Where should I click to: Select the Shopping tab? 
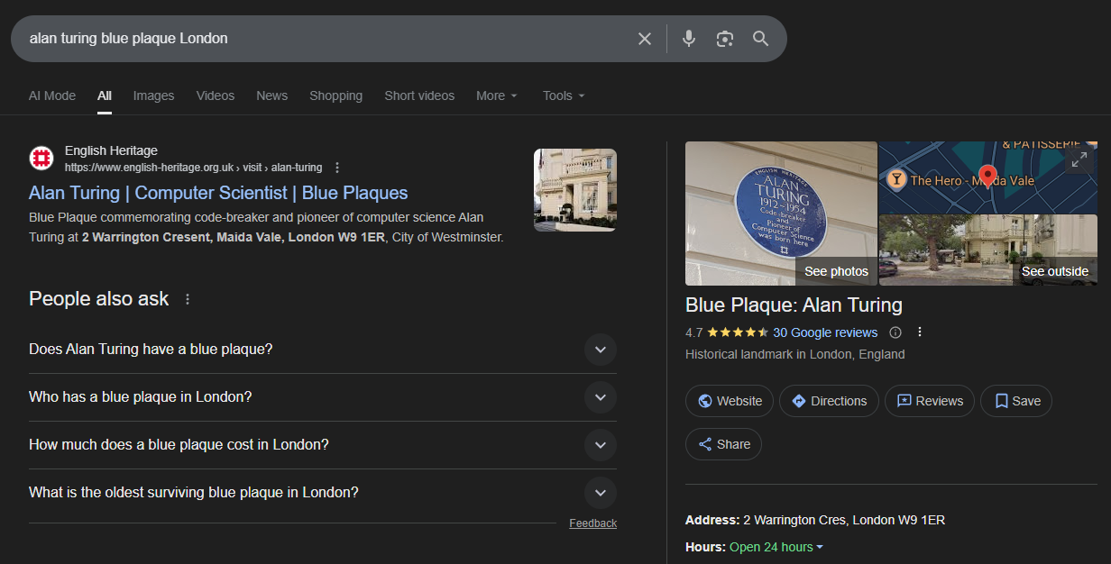(335, 95)
